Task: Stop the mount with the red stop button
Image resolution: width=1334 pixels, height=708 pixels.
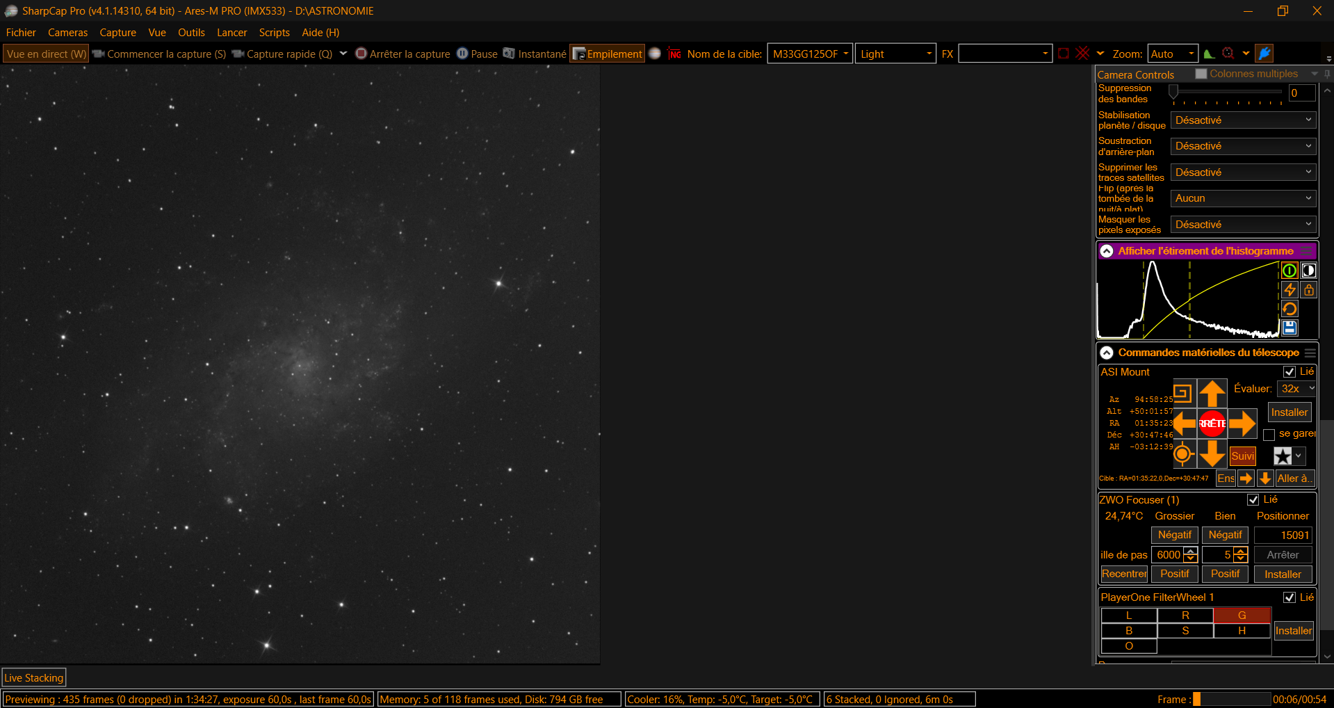Action: tap(1212, 423)
